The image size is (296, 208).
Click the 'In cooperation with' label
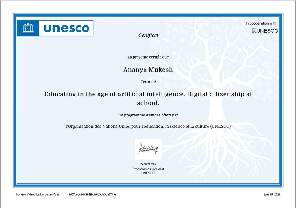pos(261,23)
